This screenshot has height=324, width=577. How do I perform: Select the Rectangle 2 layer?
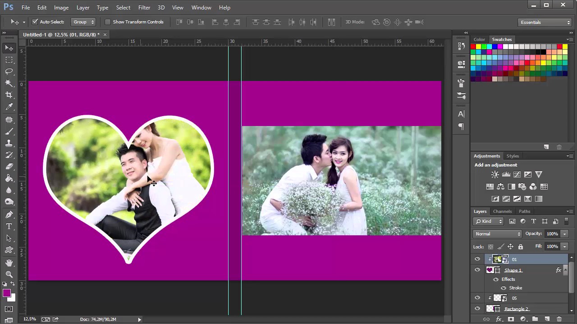[516, 309]
